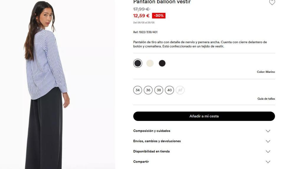Select size 34

(137, 90)
